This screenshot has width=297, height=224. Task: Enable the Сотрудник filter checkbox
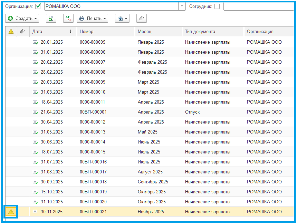pyautogui.click(x=217, y=7)
